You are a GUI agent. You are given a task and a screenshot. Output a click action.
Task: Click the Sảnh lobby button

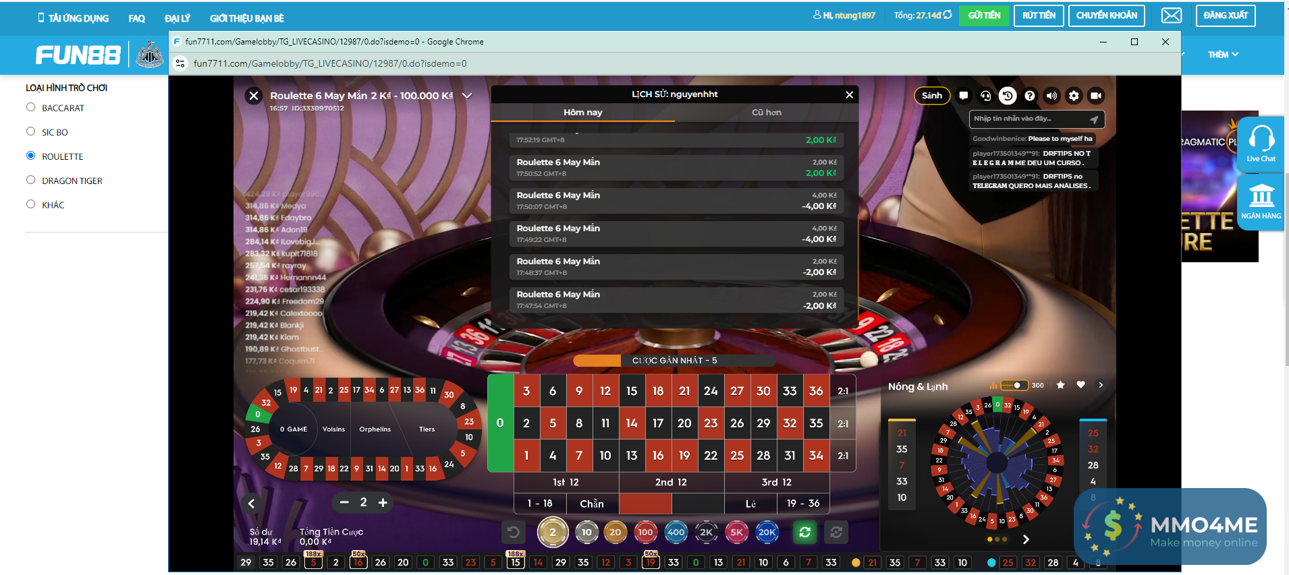(932, 96)
